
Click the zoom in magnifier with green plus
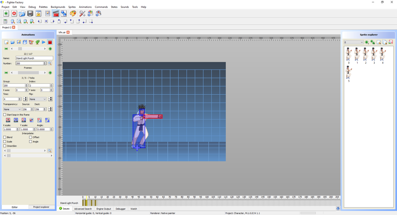click(32, 21)
